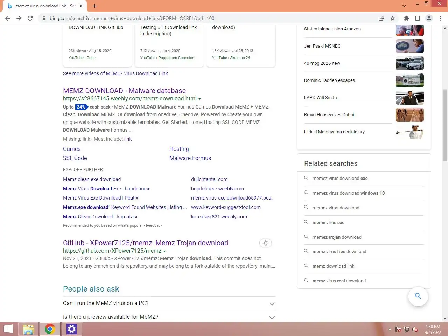Open Windows Start menu

pyautogui.click(x=8, y=329)
